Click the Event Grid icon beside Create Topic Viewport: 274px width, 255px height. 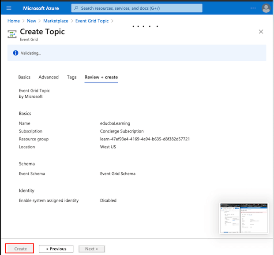click(12, 33)
